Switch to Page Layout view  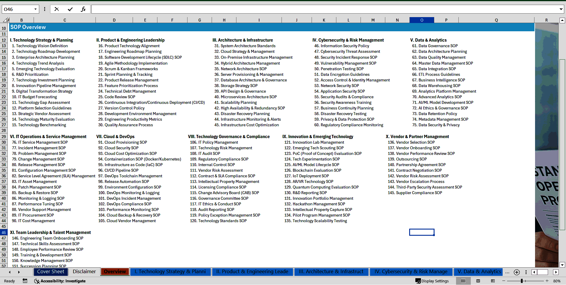pyautogui.click(x=478, y=281)
